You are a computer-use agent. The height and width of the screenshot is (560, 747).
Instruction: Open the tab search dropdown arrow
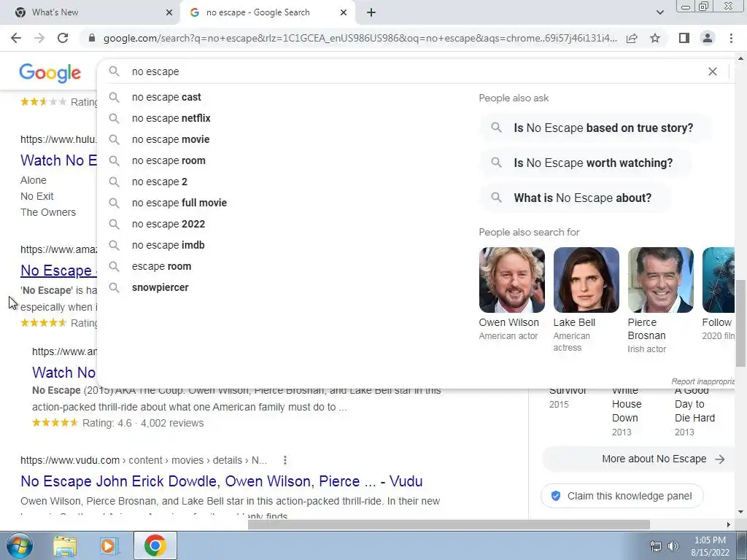(x=659, y=12)
